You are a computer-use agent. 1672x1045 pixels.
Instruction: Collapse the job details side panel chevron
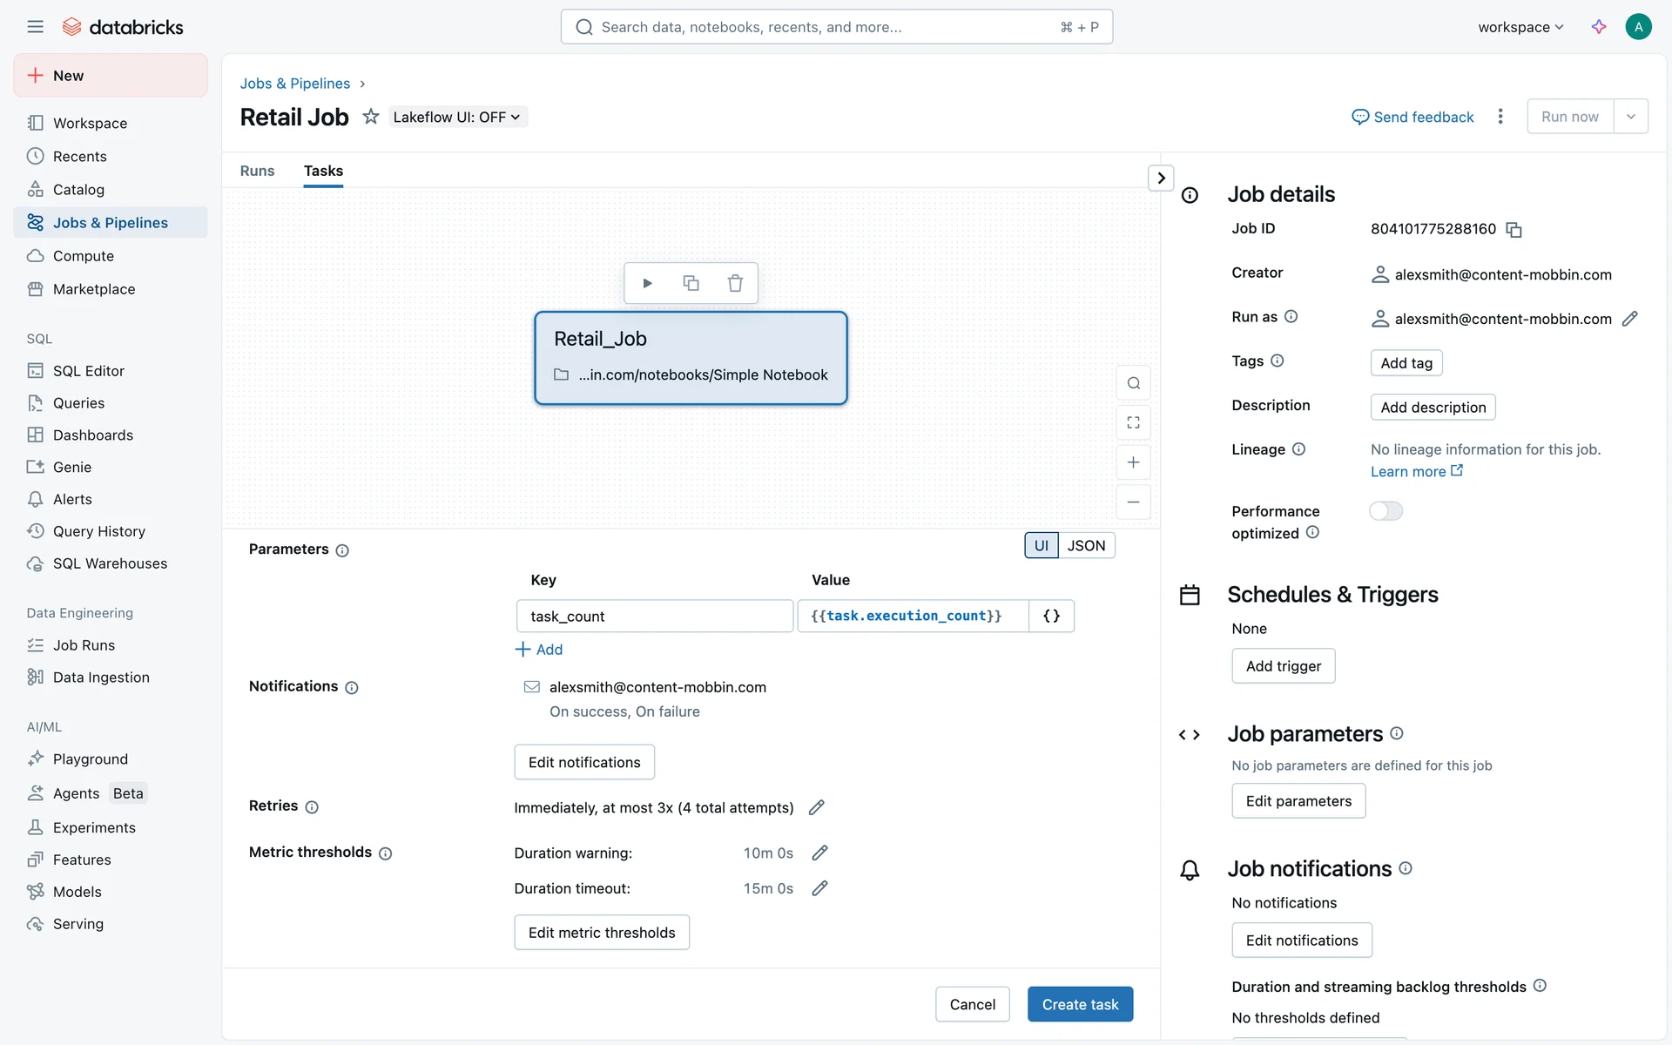pyautogui.click(x=1161, y=178)
